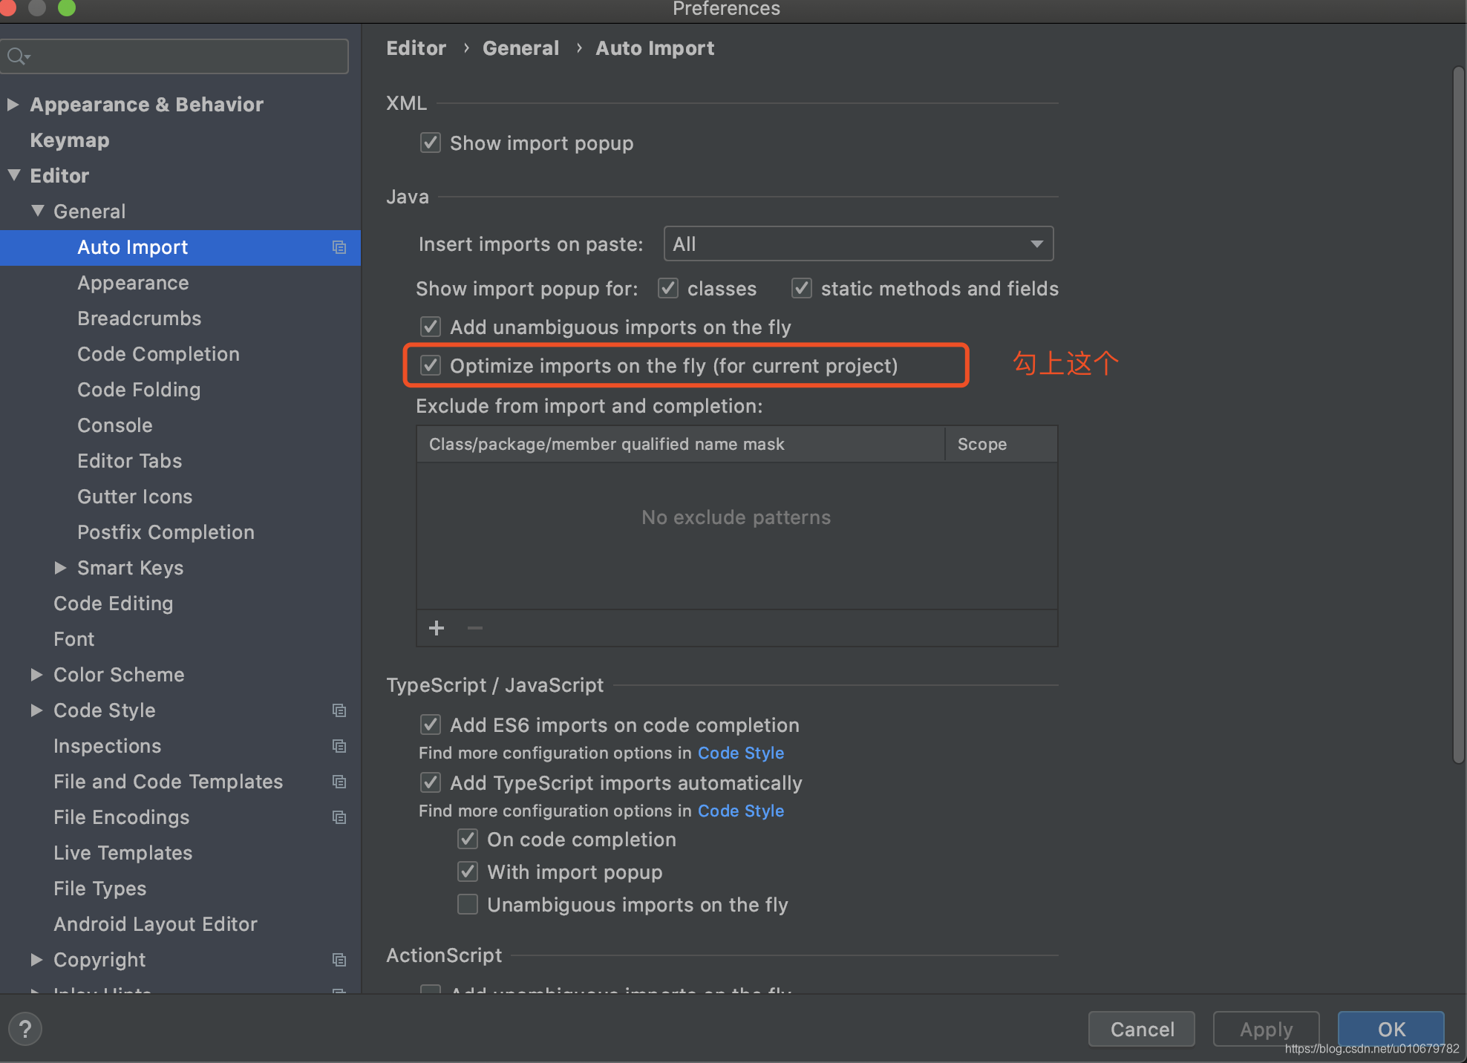
Task: Toggle Optimize imports on the fly checkbox
Action: tap(431, 365)
